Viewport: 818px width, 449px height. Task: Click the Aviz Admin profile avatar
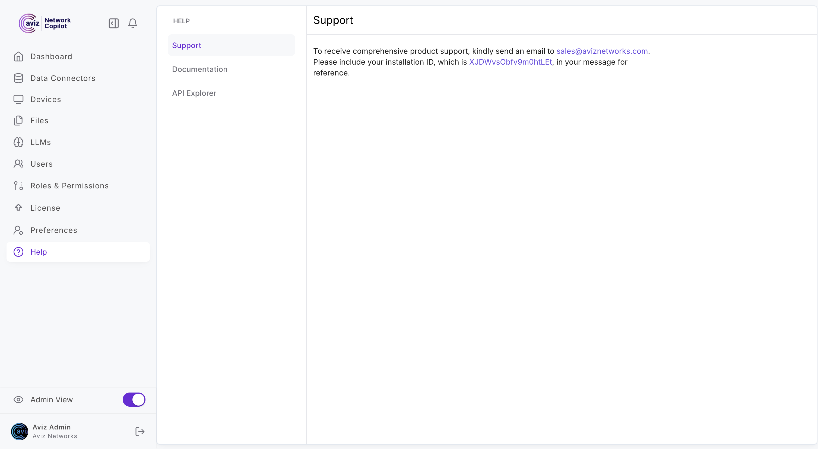[x=19, y=432]
